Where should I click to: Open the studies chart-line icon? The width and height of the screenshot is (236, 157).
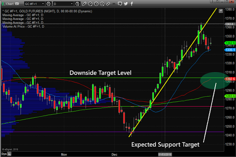[90, 4]
